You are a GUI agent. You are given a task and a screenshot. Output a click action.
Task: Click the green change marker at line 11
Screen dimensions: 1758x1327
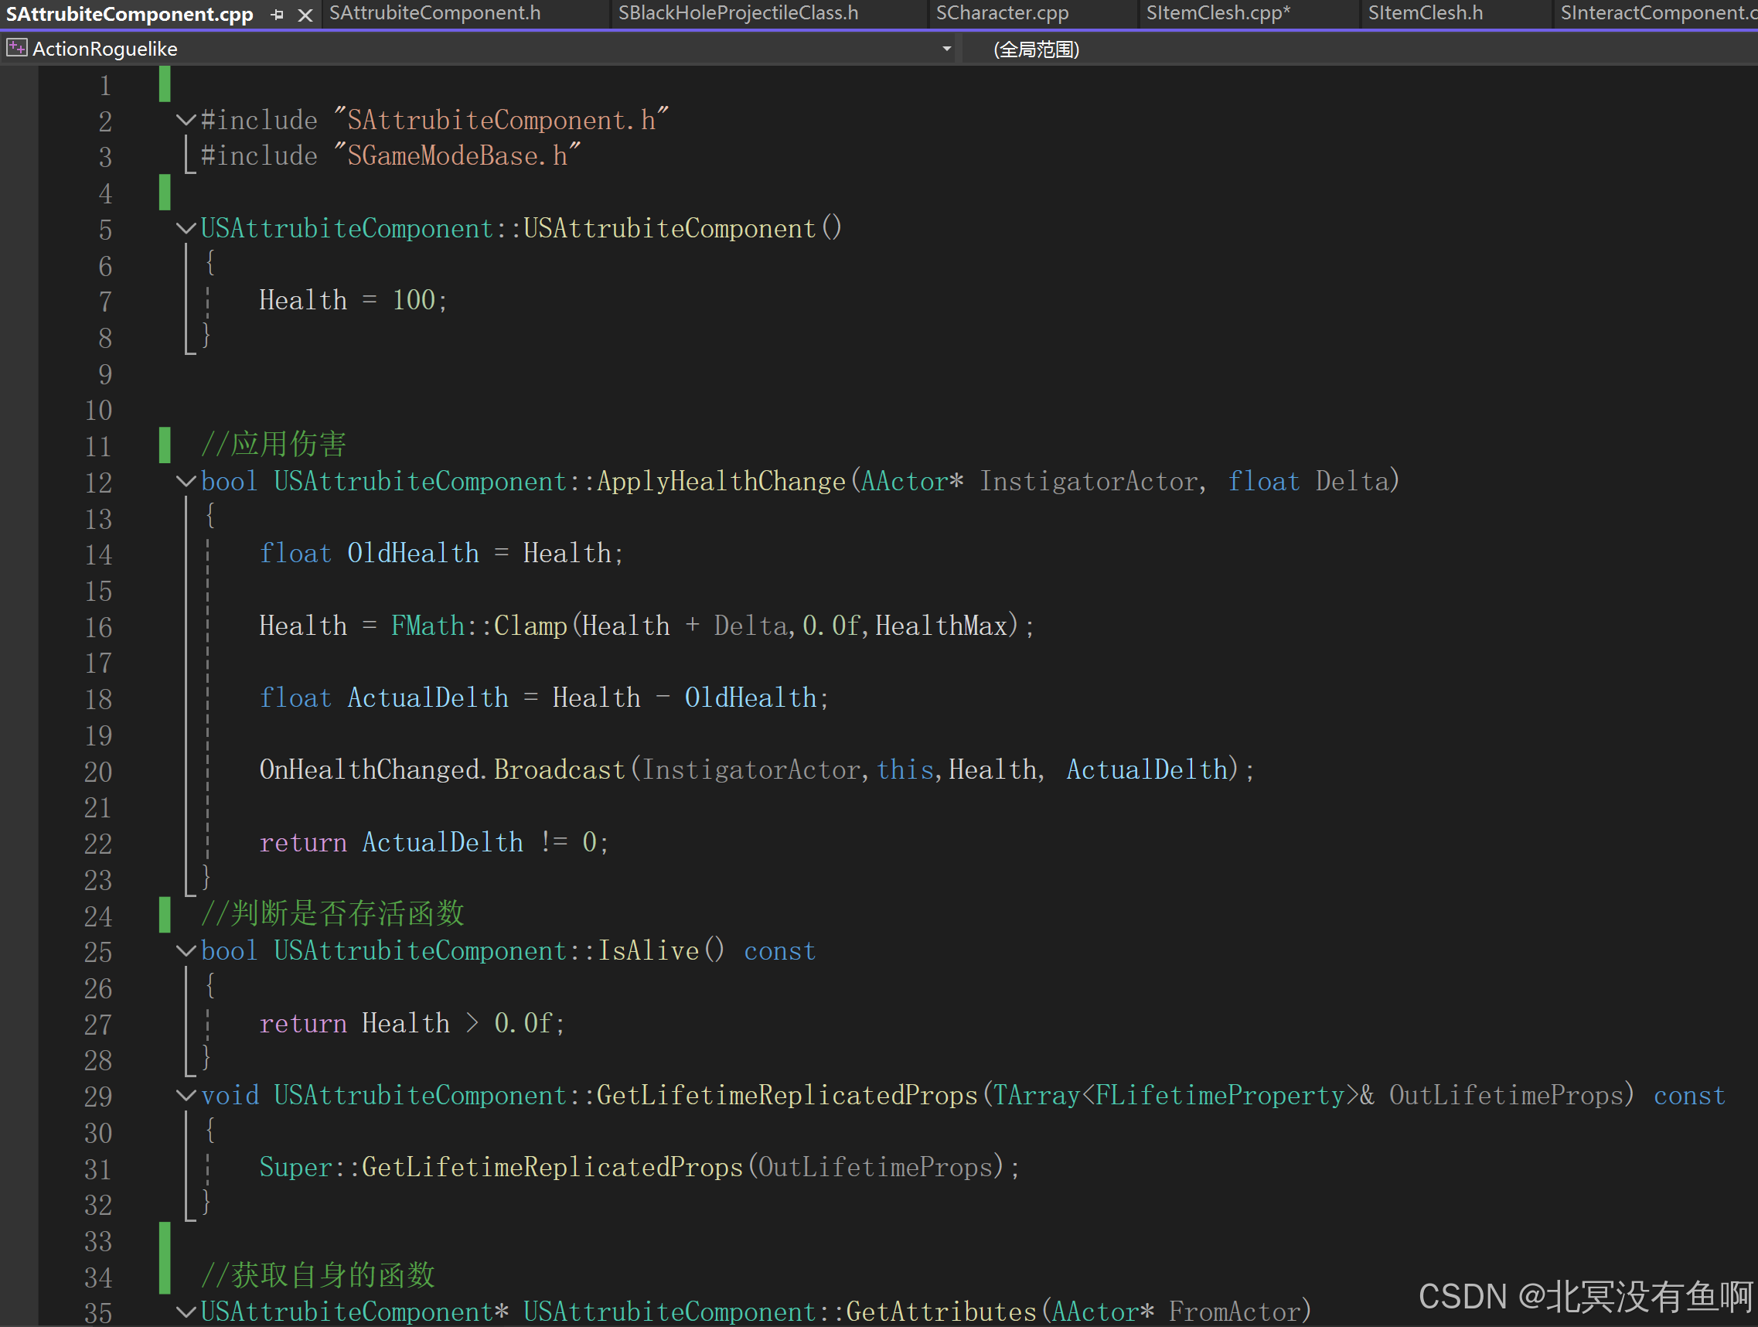(x=165, y=445)
